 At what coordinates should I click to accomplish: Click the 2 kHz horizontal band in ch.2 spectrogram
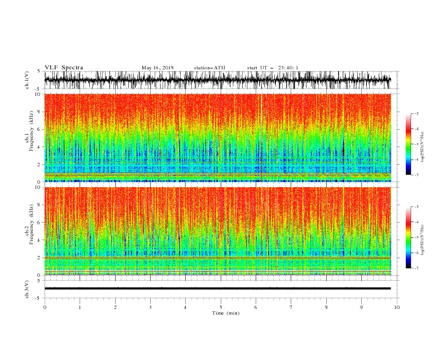click(x=218, y=258)
